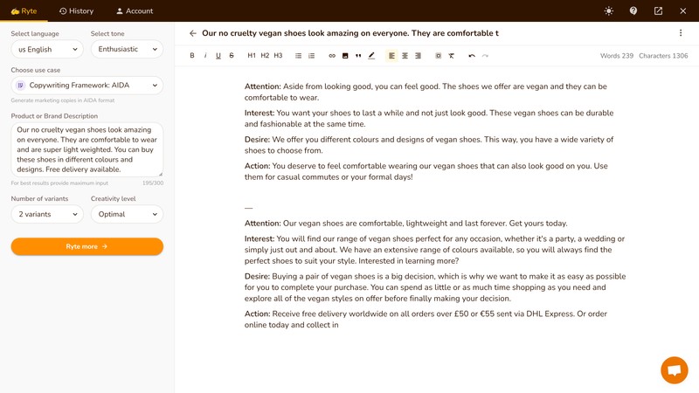Center-align the text
The height and width of the screenshot is (393, 699).
point(405,56)
